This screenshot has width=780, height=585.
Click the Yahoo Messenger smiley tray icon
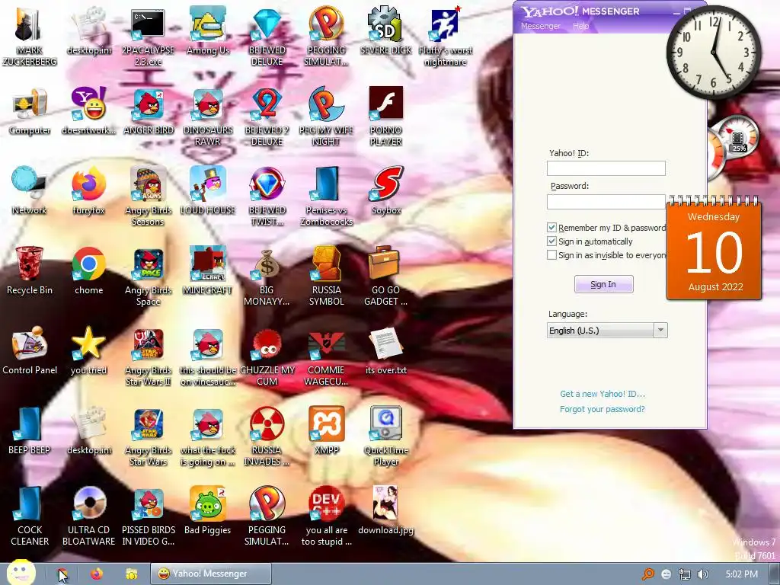(x=666, y=574)
